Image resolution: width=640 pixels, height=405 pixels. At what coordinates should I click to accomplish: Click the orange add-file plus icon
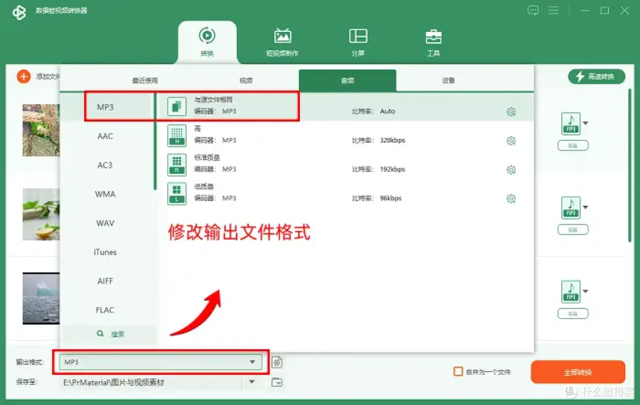tap(24, 76)
